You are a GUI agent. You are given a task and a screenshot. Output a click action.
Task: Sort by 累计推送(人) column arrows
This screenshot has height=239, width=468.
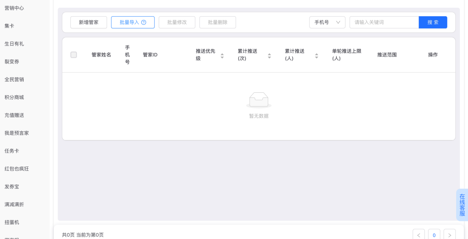(316, 56)
